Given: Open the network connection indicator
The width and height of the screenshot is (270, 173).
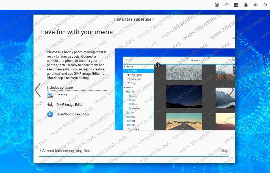Looking at the screenshot, I should coord(227,5).
